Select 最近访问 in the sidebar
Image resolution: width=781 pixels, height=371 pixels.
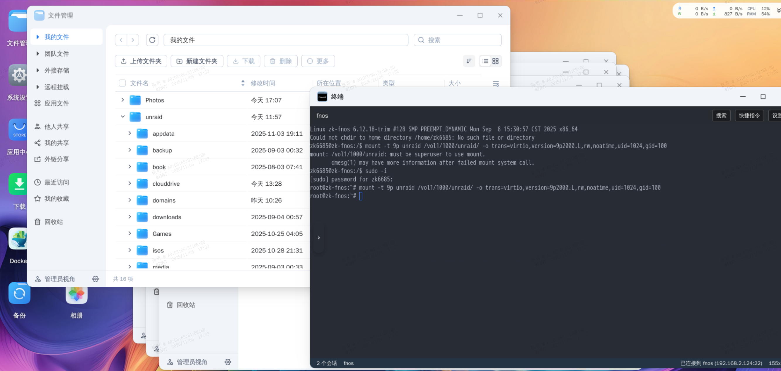[x=56, y=182]
